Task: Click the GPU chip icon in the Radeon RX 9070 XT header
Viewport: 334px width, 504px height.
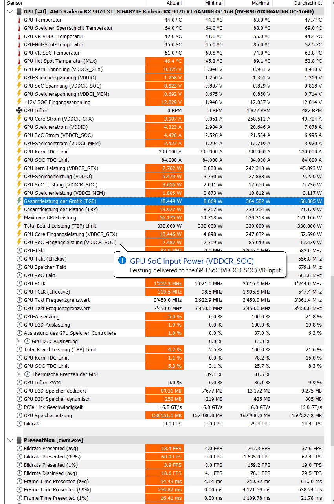Action: 19,11
